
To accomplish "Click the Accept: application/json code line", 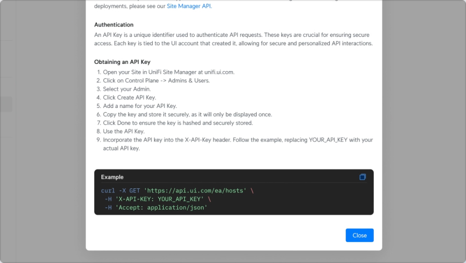I will coord(156,208).
